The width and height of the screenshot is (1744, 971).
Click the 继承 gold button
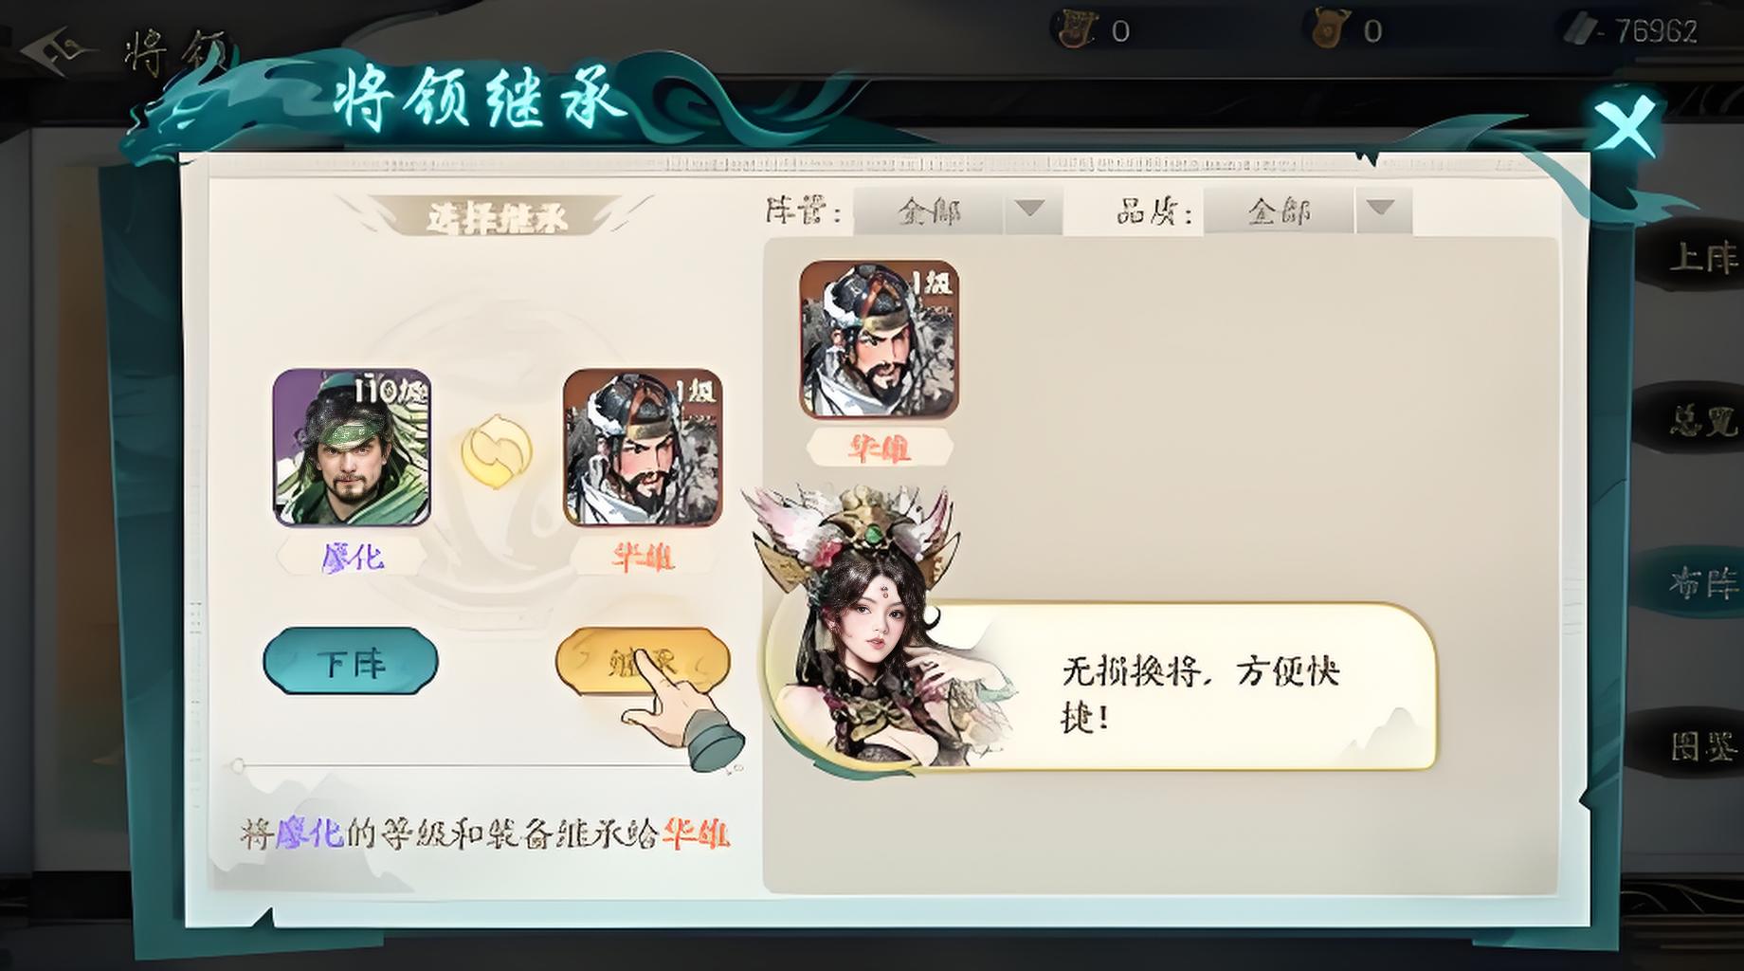(643, 661)
